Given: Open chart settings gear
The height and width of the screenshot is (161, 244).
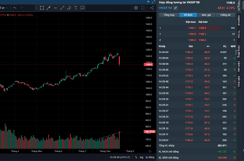Looking at the screenshot, I should coord(136,8).
